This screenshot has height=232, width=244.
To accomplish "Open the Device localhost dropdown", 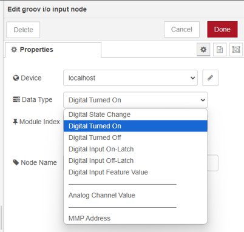I will point(130,78).
